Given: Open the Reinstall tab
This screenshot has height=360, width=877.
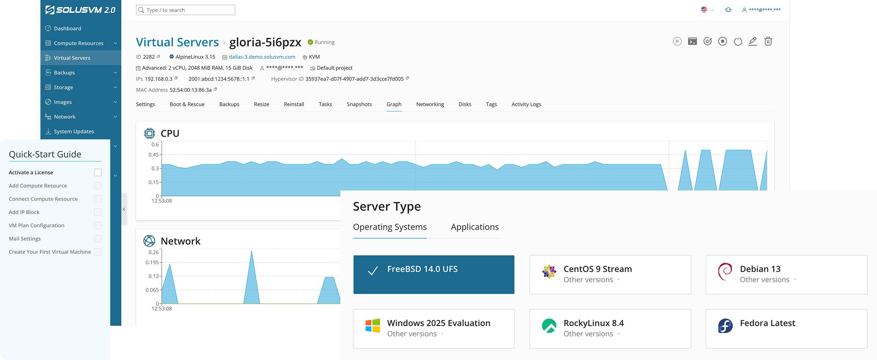Looking at the screenshot, I should click(x=294, y=104).
